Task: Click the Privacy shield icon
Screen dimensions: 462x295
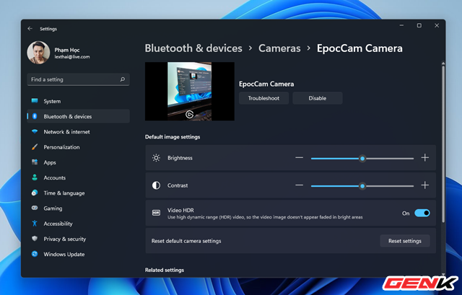Action: click(35, 239)
